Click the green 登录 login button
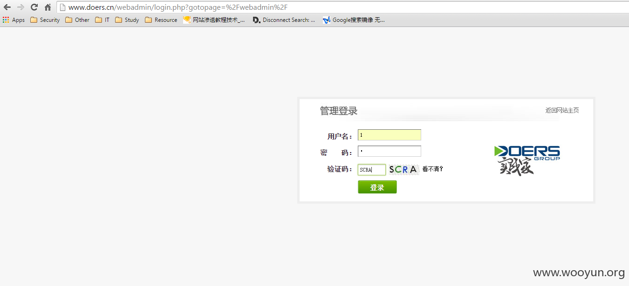This screenshot has width=629, height=286. tap(377, 187)
